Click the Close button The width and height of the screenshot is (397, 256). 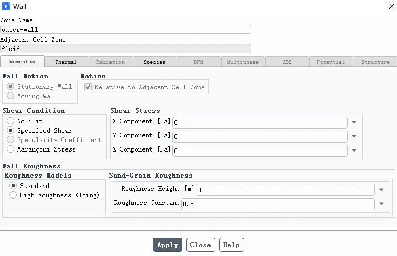tap(201, 245)
